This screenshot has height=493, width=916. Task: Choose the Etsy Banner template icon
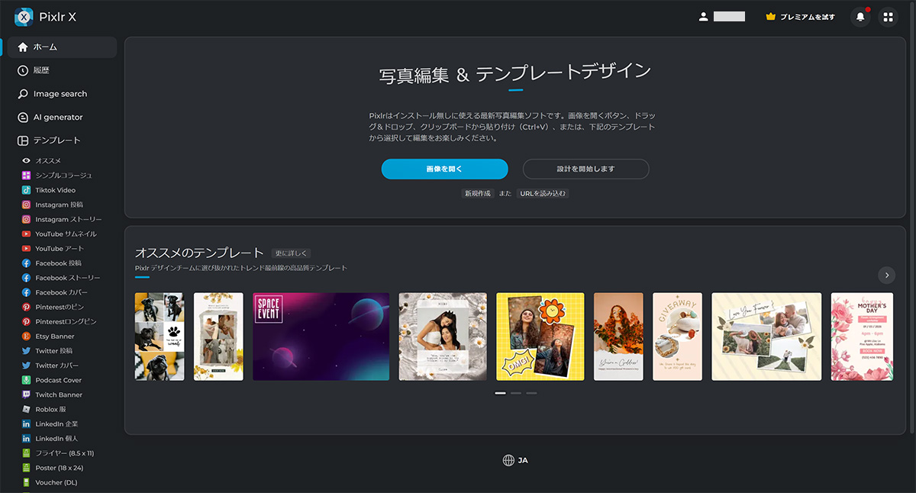(x=27, y=337)
